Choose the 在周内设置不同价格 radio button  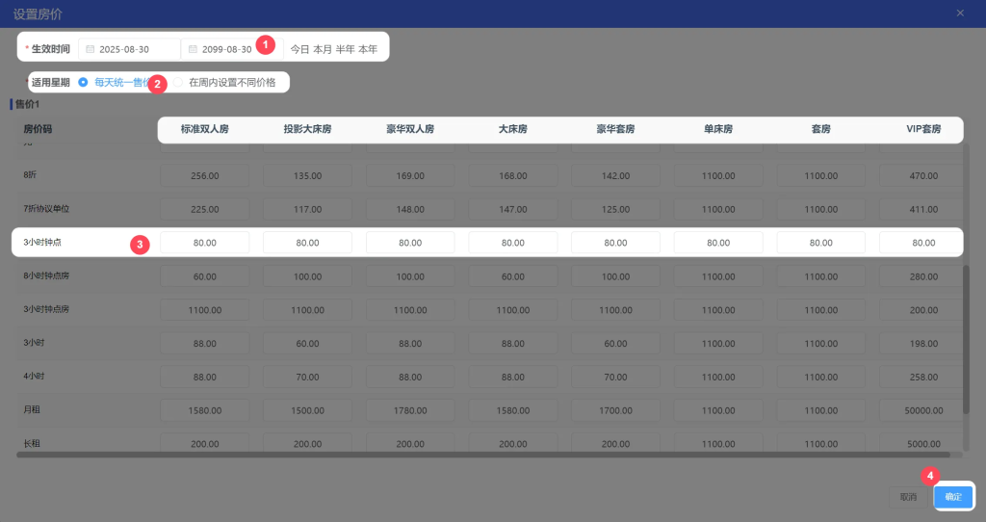point(177,83)
